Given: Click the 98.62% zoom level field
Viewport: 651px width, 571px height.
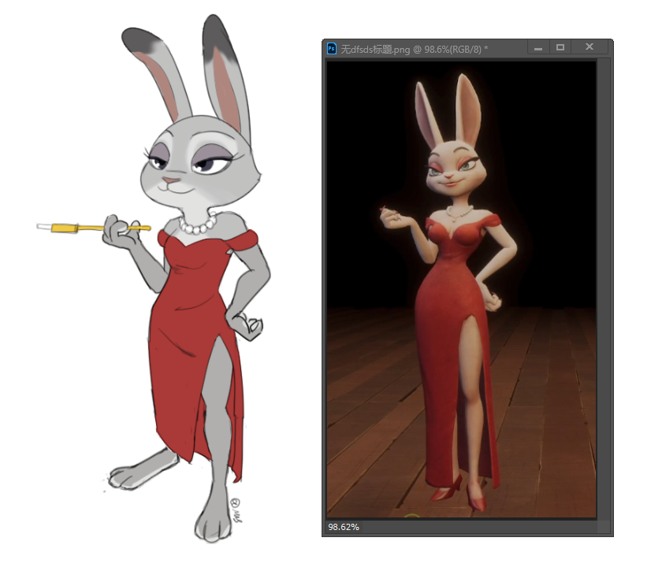Looking at the screenshot, I should point(344,527).
